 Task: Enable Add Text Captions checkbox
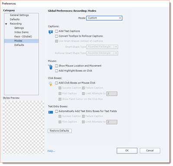[x=56, y=31]
